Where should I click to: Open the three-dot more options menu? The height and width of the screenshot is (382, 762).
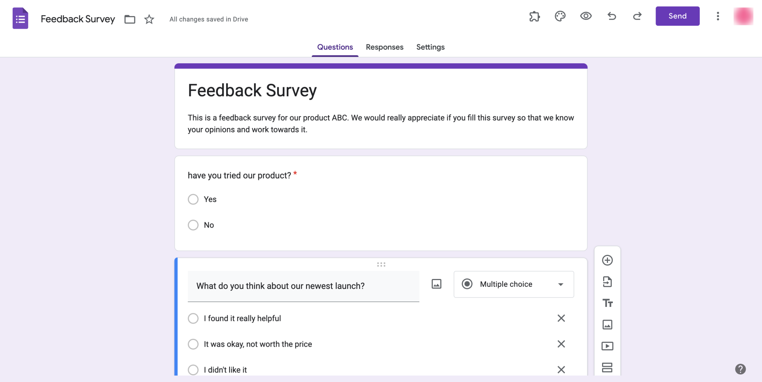(718, 16)
